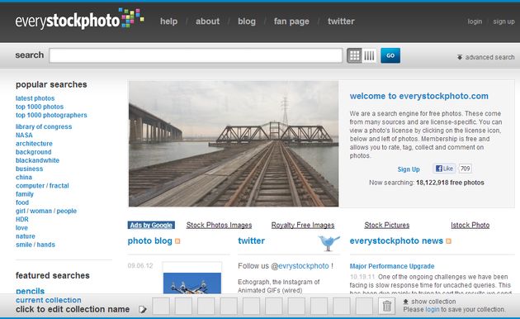Search blackandwhite photos
Screen dimensions: 520x319
click(37, 160)
